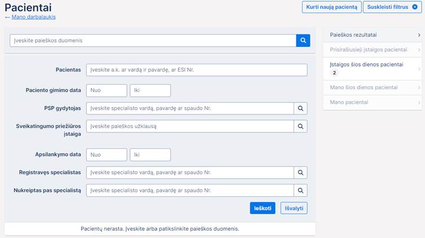Click magnifier icon beside PSP gydytojas field
Image resolution: width=425 pixels, height=238 pixels.
(x=300, y=108)
